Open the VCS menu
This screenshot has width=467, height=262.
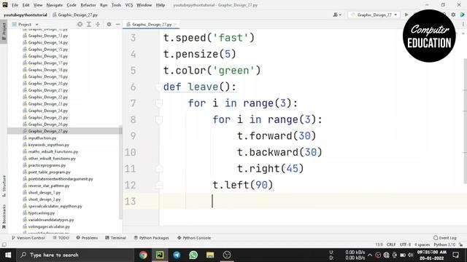click(129, 5)
